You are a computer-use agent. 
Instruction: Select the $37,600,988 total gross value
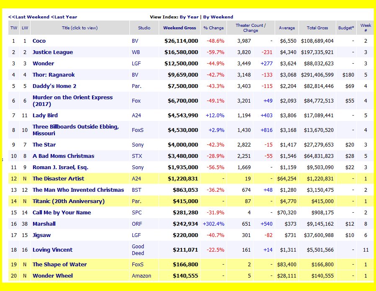click(x=319, y=235)
